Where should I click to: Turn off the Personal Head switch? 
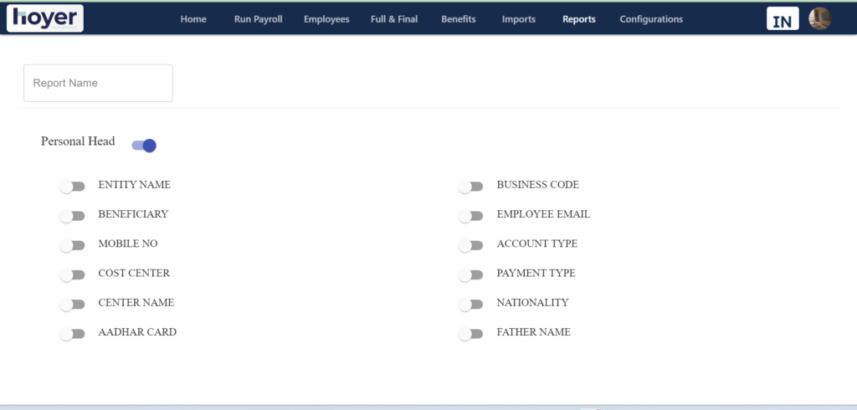144,146
